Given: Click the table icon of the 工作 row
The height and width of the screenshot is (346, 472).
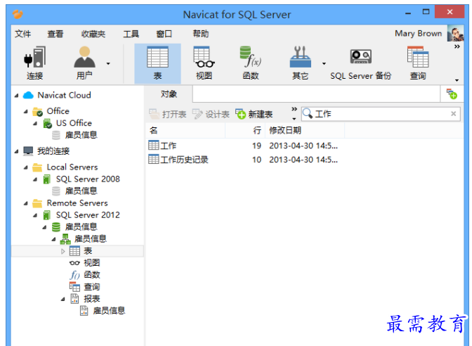Looking at the screenshot, I should [154, 146].
